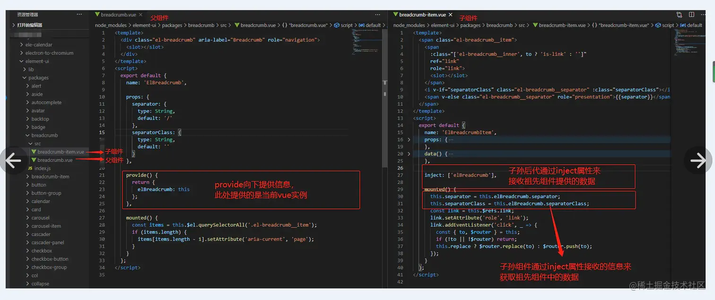The height and width of the screenshot is (300, 715).
Task: Select the button-group folder
Action: [46, 193]
